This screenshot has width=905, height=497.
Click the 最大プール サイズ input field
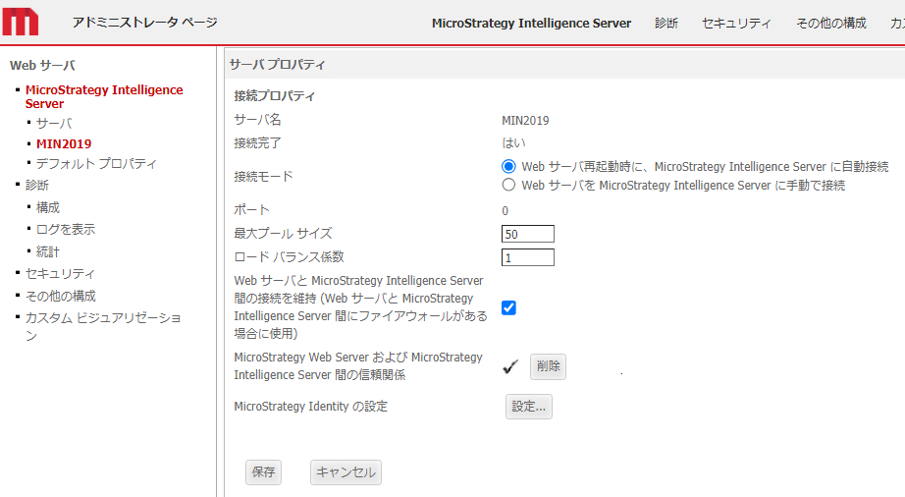527,234
